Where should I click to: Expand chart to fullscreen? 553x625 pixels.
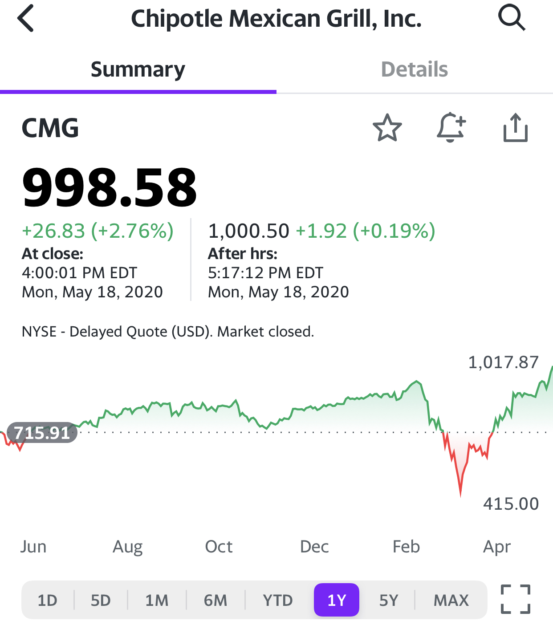pyautogui.click(x=516, y=599)
